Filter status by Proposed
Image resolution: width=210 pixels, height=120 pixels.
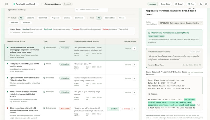click(x=55, y=18)
